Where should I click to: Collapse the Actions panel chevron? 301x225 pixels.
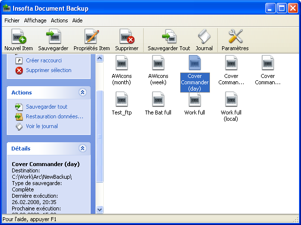(x=82, y=93)
